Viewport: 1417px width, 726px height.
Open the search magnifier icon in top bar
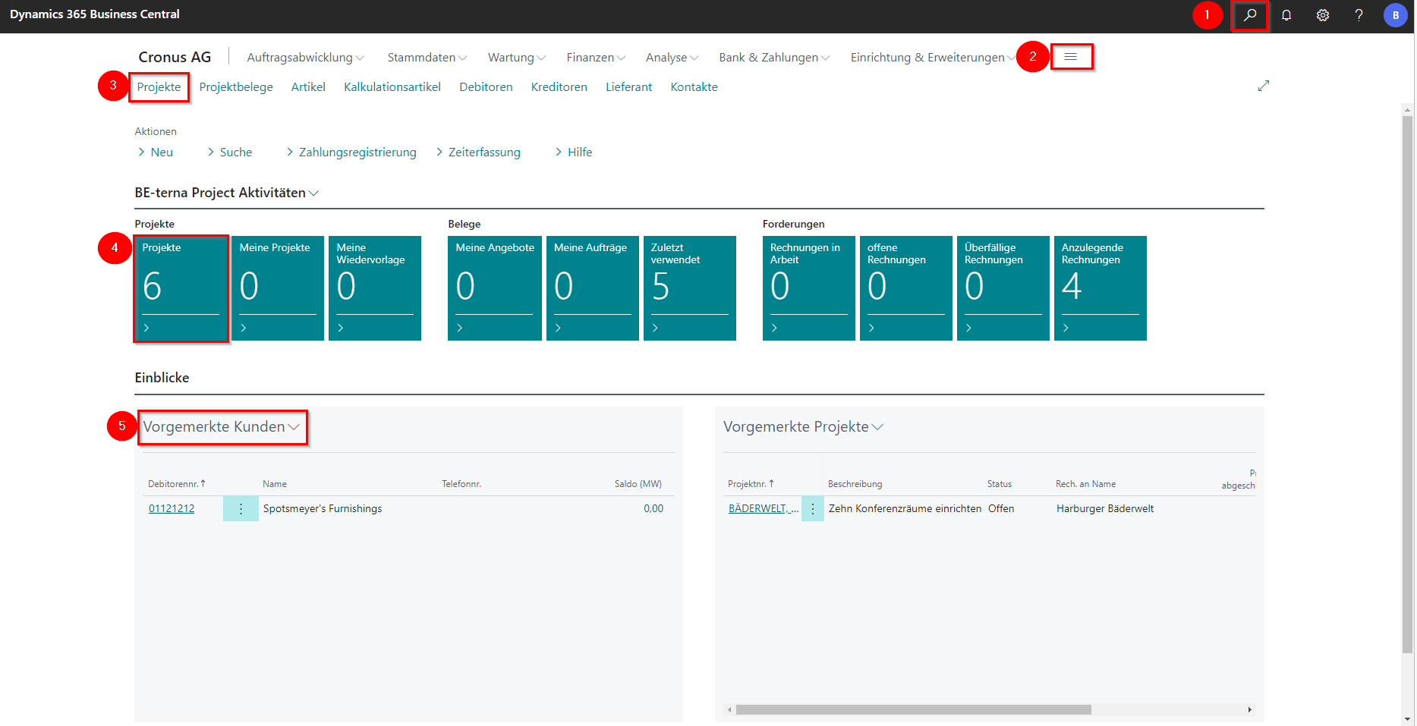[x=1249, y=15]
